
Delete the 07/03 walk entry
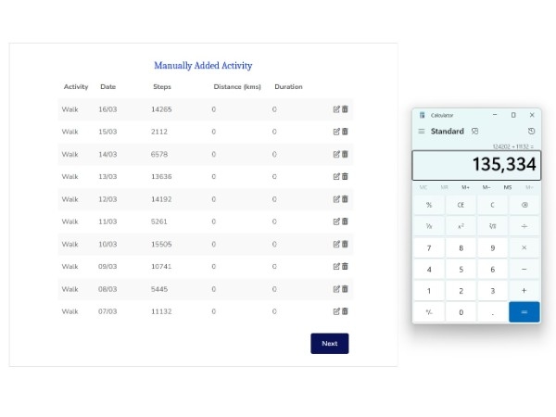345,311
